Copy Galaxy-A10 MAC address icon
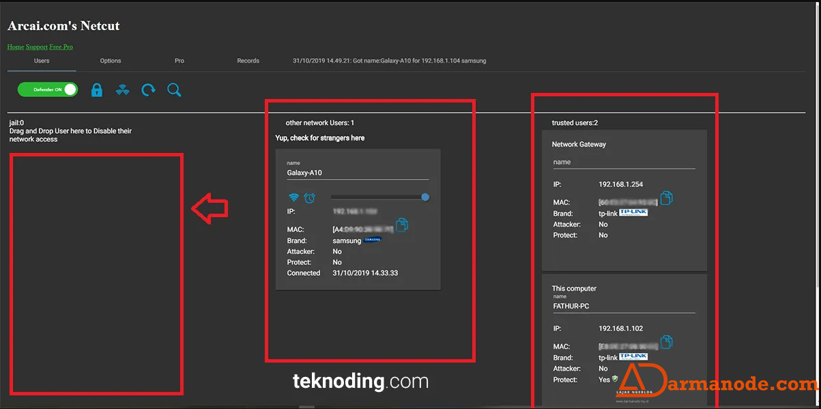 pyautogui.click(x=402, y=225)
